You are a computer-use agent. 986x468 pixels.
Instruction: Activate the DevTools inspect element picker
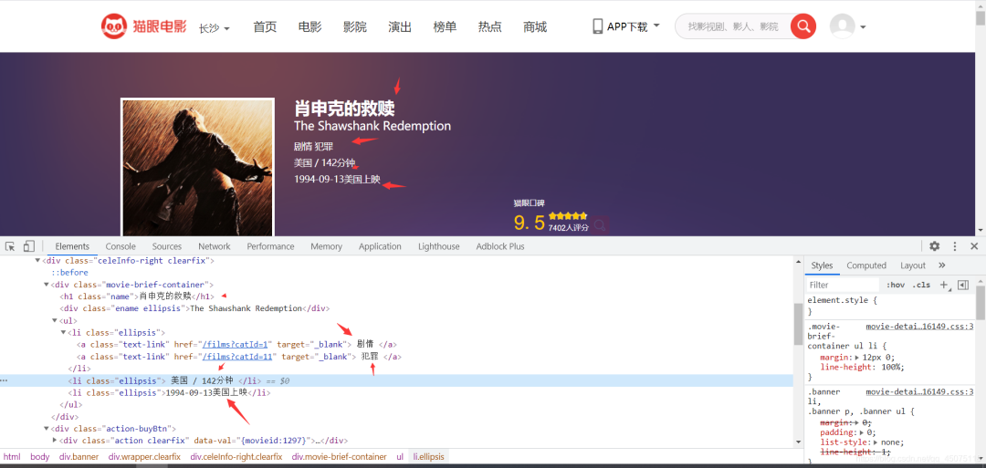10,246
